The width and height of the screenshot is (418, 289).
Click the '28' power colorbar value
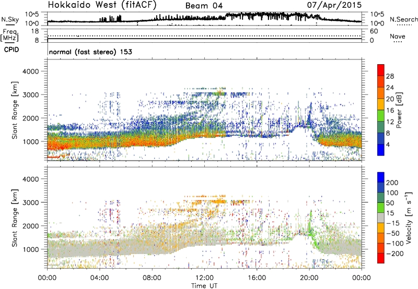390,76
